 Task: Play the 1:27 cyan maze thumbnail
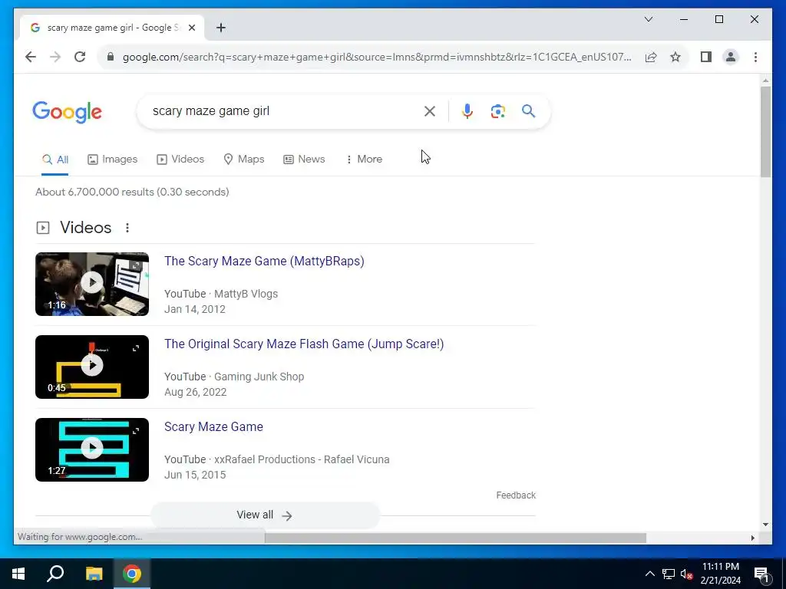click(92, 449)
